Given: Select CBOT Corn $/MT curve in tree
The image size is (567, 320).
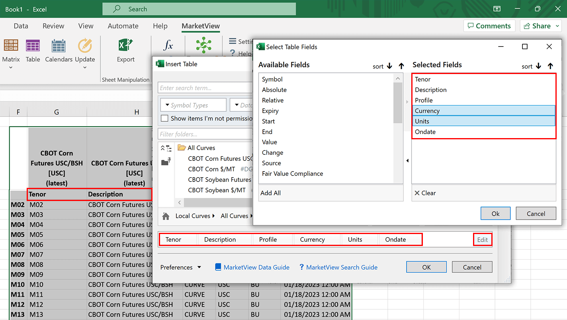Looking at the screenshot, I should 212,169.
